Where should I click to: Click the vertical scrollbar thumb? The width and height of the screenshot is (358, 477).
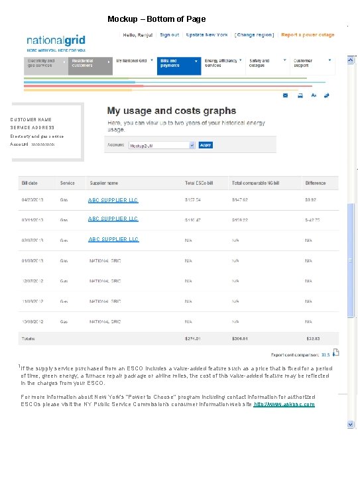point(351,260)
